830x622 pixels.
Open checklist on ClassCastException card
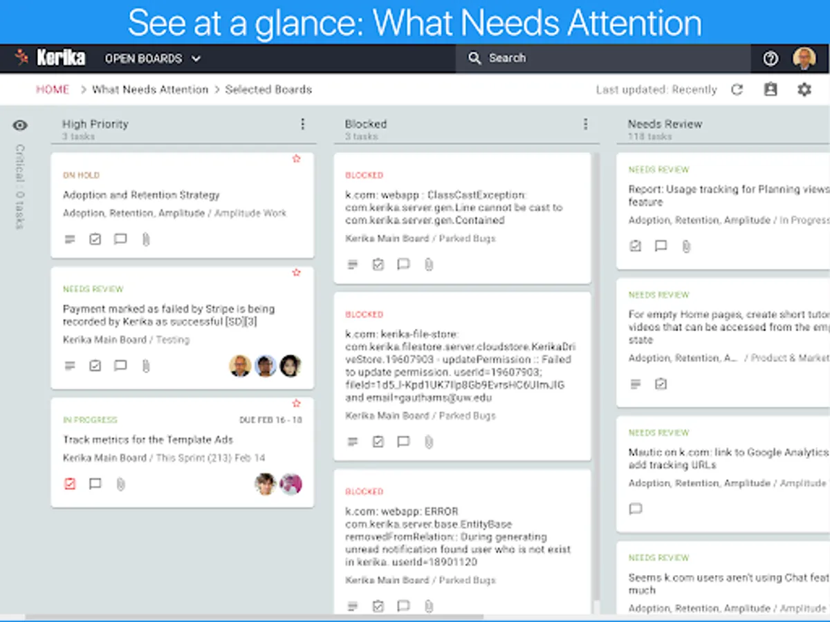point(378,265)
